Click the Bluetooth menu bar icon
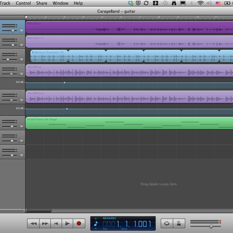Screen dimensions: 233x233 click(x=192, y=3)
